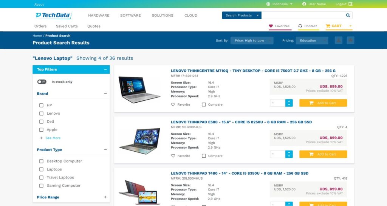Viewport: 387px width, 206px height.
Task: Tick the Laptops product type checkbox
Action: 41,169
